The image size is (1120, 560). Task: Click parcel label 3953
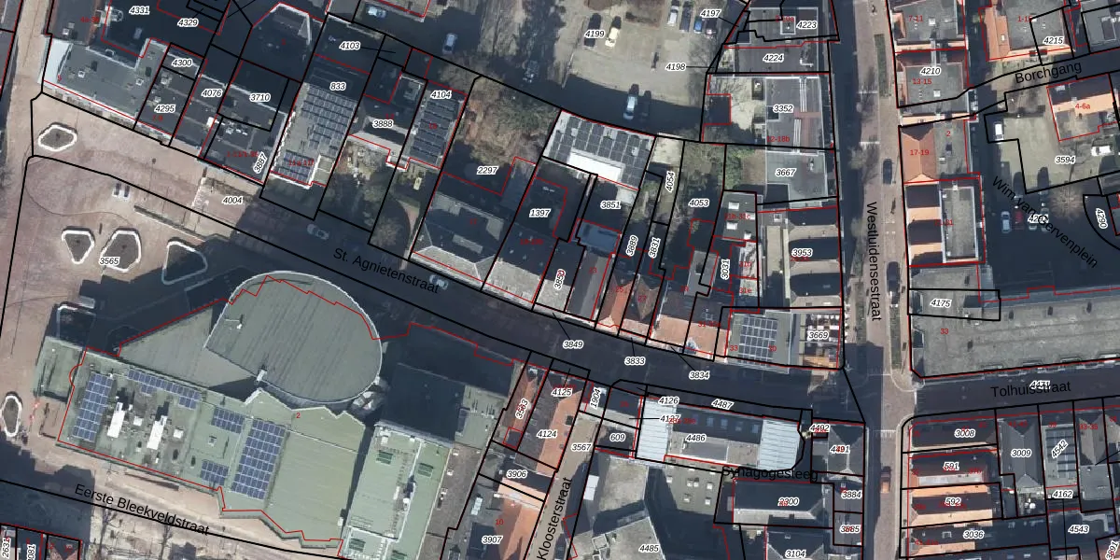801,253
